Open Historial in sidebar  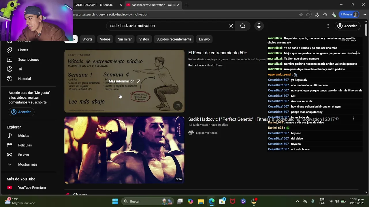(x=24, y=78)
